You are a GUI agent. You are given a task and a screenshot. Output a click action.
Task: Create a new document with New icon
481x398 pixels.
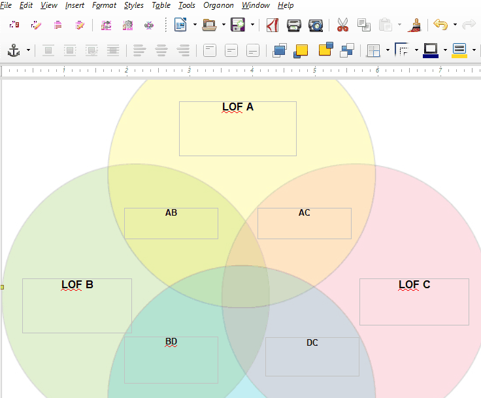[x=180, y=25]
